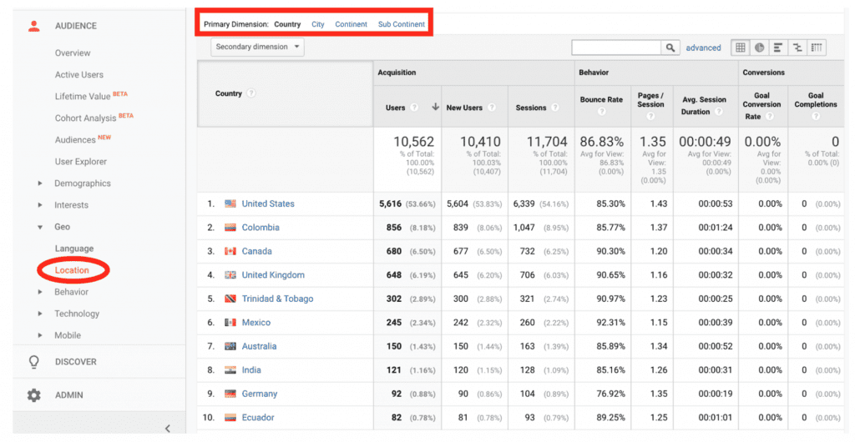Click the DISCOVER sidebar label
This screenshot has height=442, width=855.
[x=76, y=362]
